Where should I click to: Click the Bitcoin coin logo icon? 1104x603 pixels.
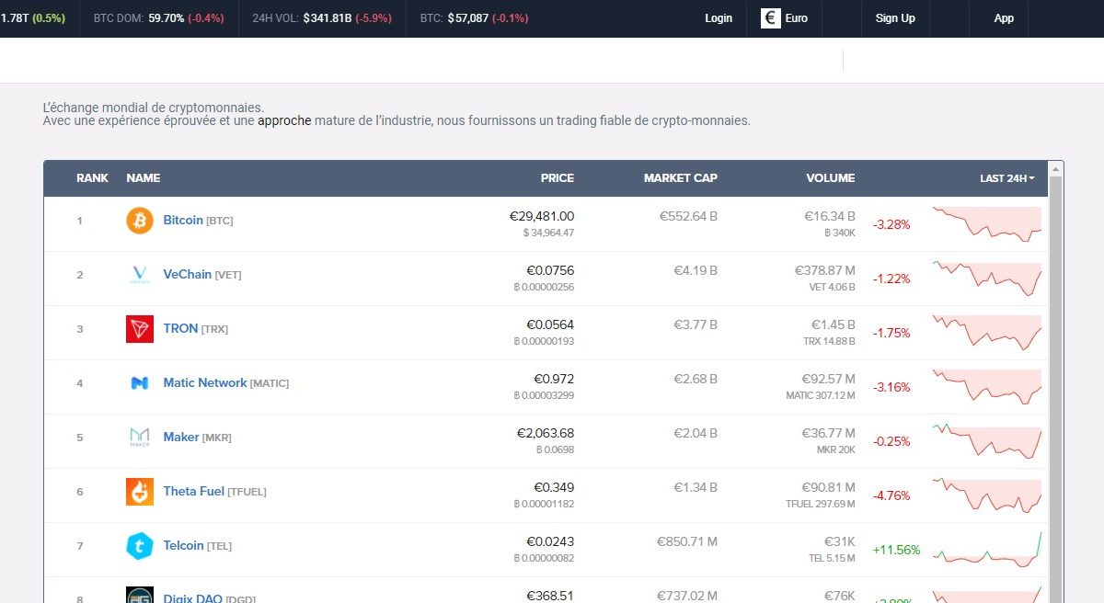pos(140,221)
